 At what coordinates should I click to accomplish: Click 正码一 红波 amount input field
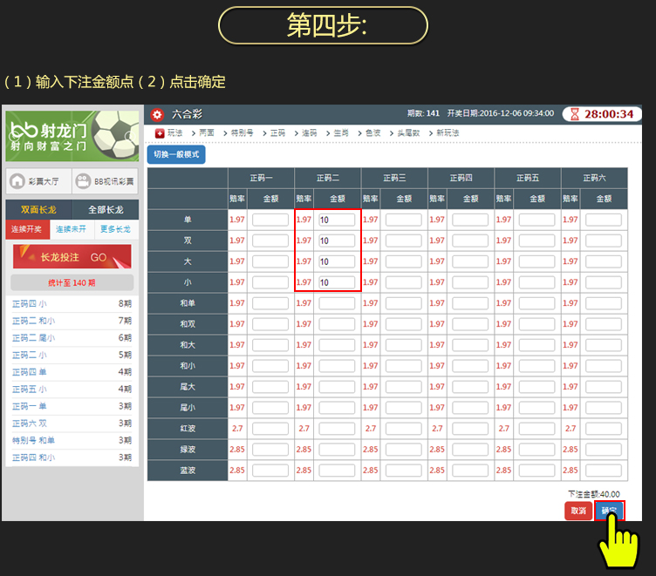(270, 429)
